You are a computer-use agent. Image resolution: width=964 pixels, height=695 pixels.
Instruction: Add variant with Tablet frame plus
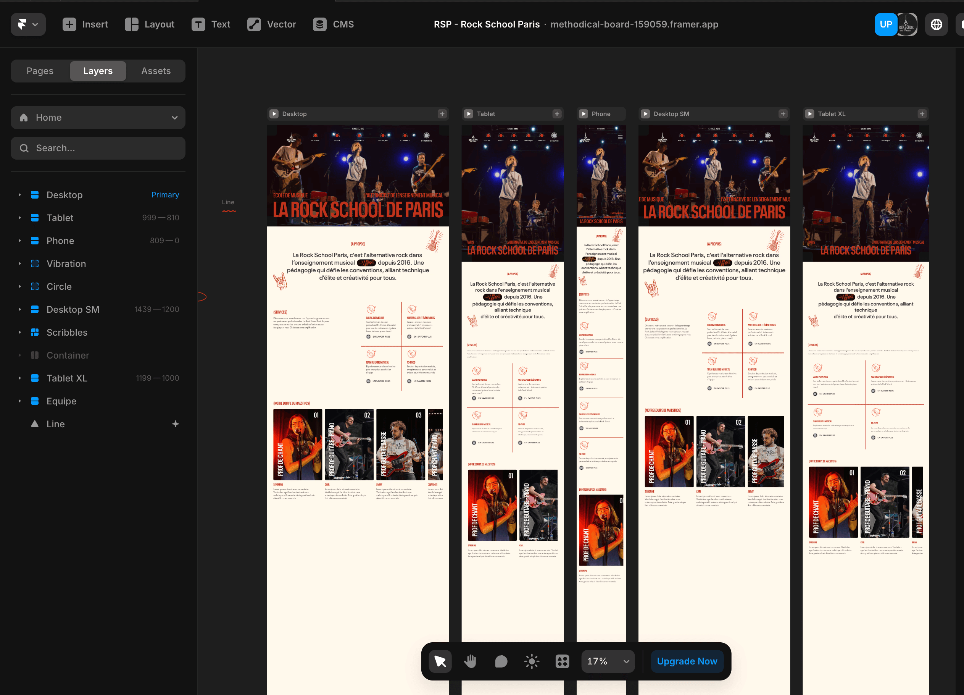tap(557, 114)
